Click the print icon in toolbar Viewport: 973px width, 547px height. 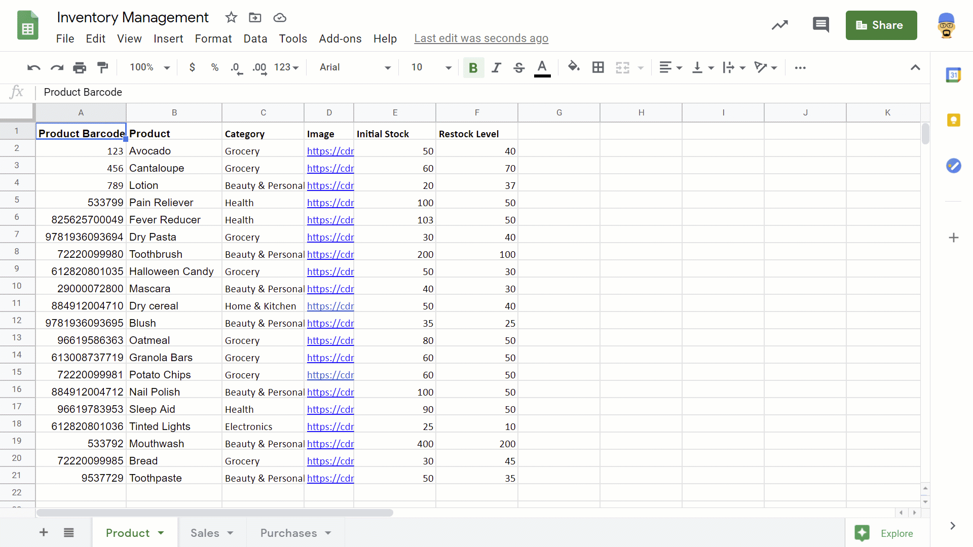[x=80, y=67]
